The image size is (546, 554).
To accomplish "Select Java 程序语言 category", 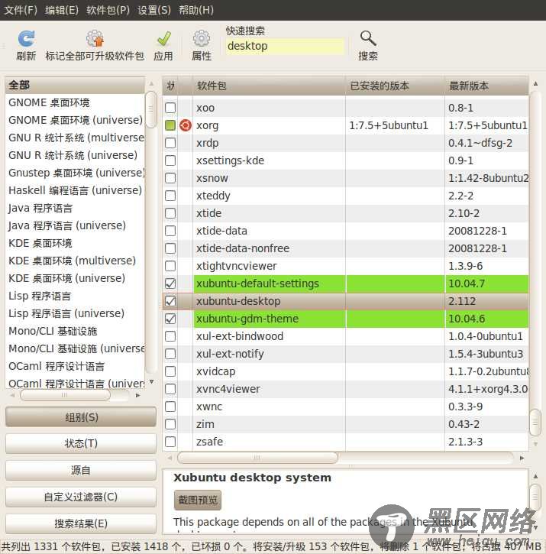I will click(76, 208).
